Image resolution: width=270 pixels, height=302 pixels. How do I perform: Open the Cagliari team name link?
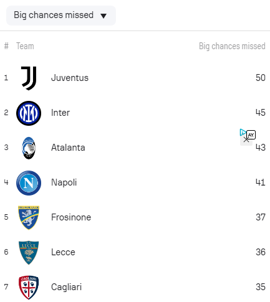click(67, 287)
